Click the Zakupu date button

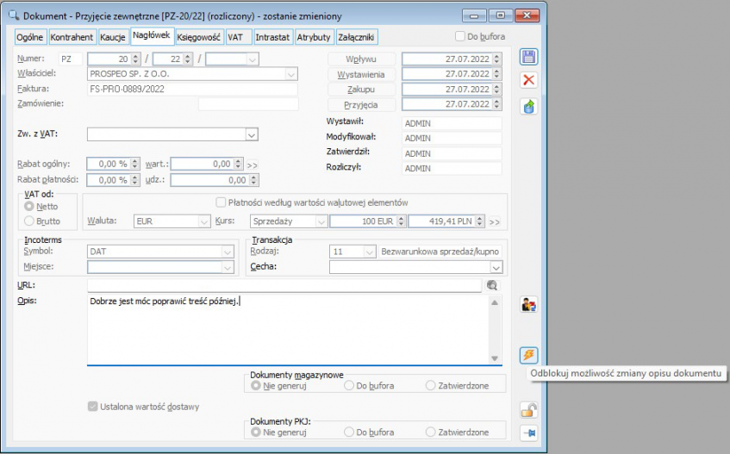click(x=361, y=90)
